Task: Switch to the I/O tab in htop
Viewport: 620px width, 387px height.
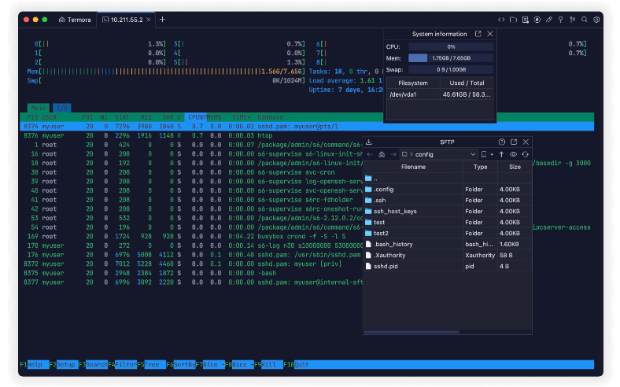Action: pyautogui.click(x=61, y=107)
